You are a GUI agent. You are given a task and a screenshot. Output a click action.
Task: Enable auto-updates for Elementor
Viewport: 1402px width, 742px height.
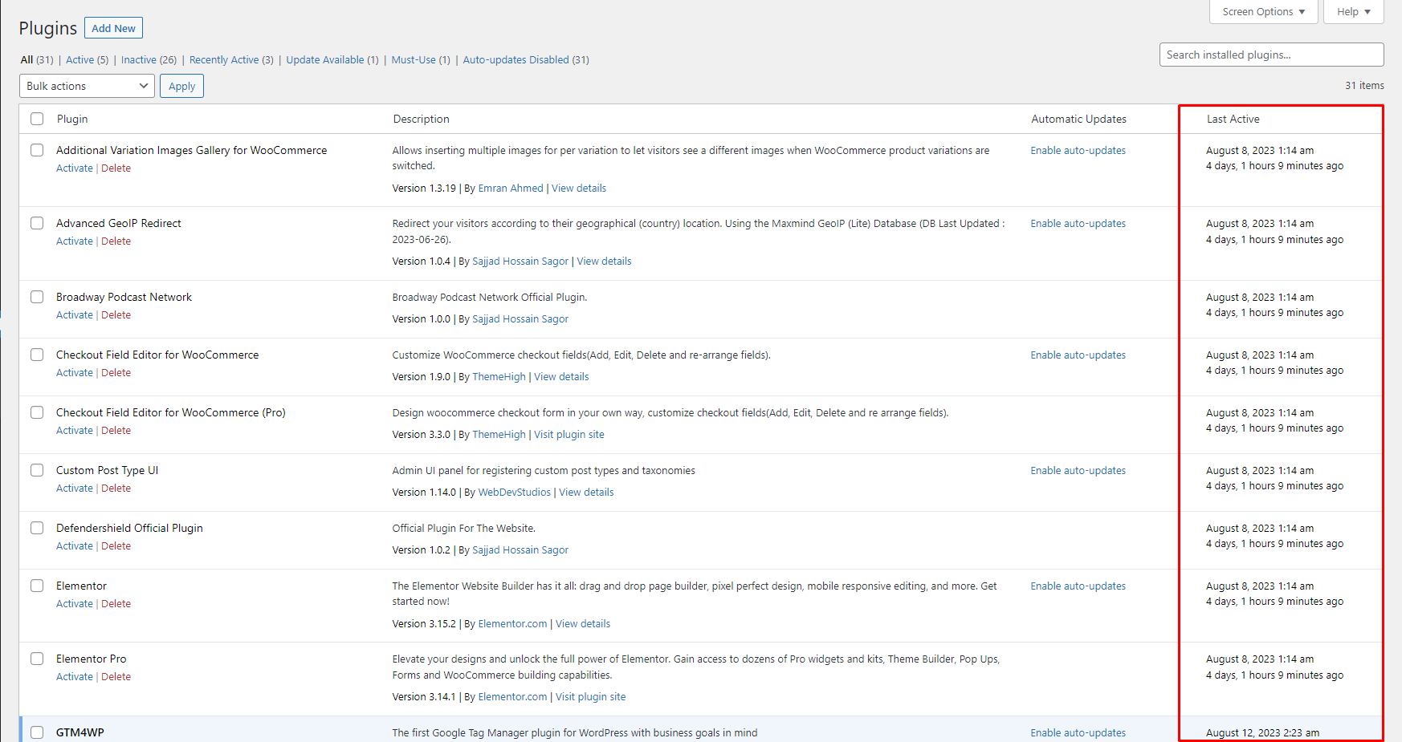point(1078,586)
